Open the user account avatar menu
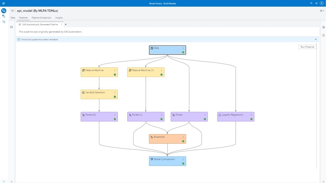This screenshot has width=326, height=183. click(322, 3)
